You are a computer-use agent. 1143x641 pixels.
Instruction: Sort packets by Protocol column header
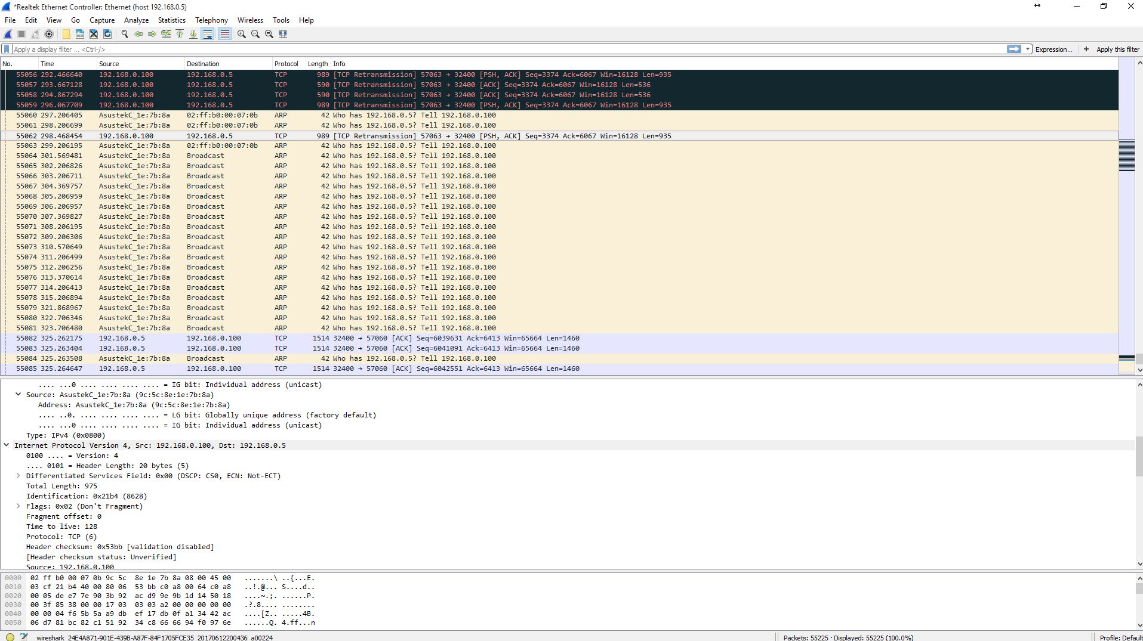pyautogui.click(x=288, y=64)
